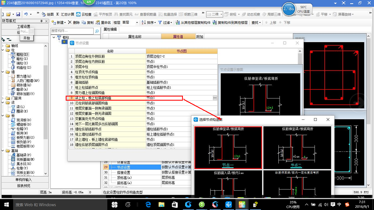Image resolution: width=374 pixels, height=210 pixels.
Task: Switch to the 属性编辑 tab
Action: (x=110, y=29)
